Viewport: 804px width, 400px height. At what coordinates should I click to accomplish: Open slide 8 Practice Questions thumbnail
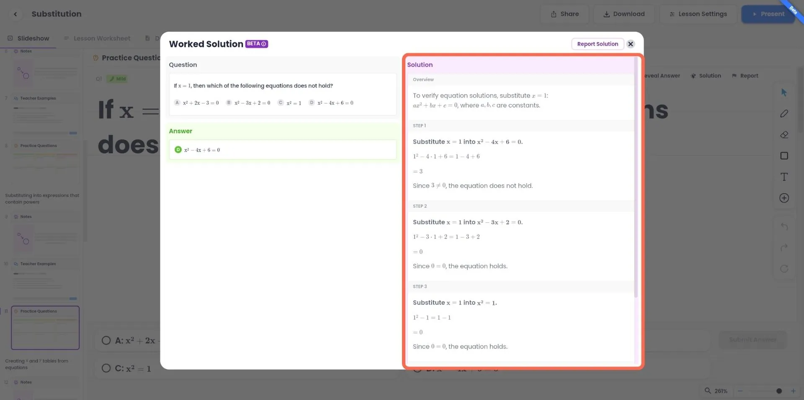tap(45, 163)
